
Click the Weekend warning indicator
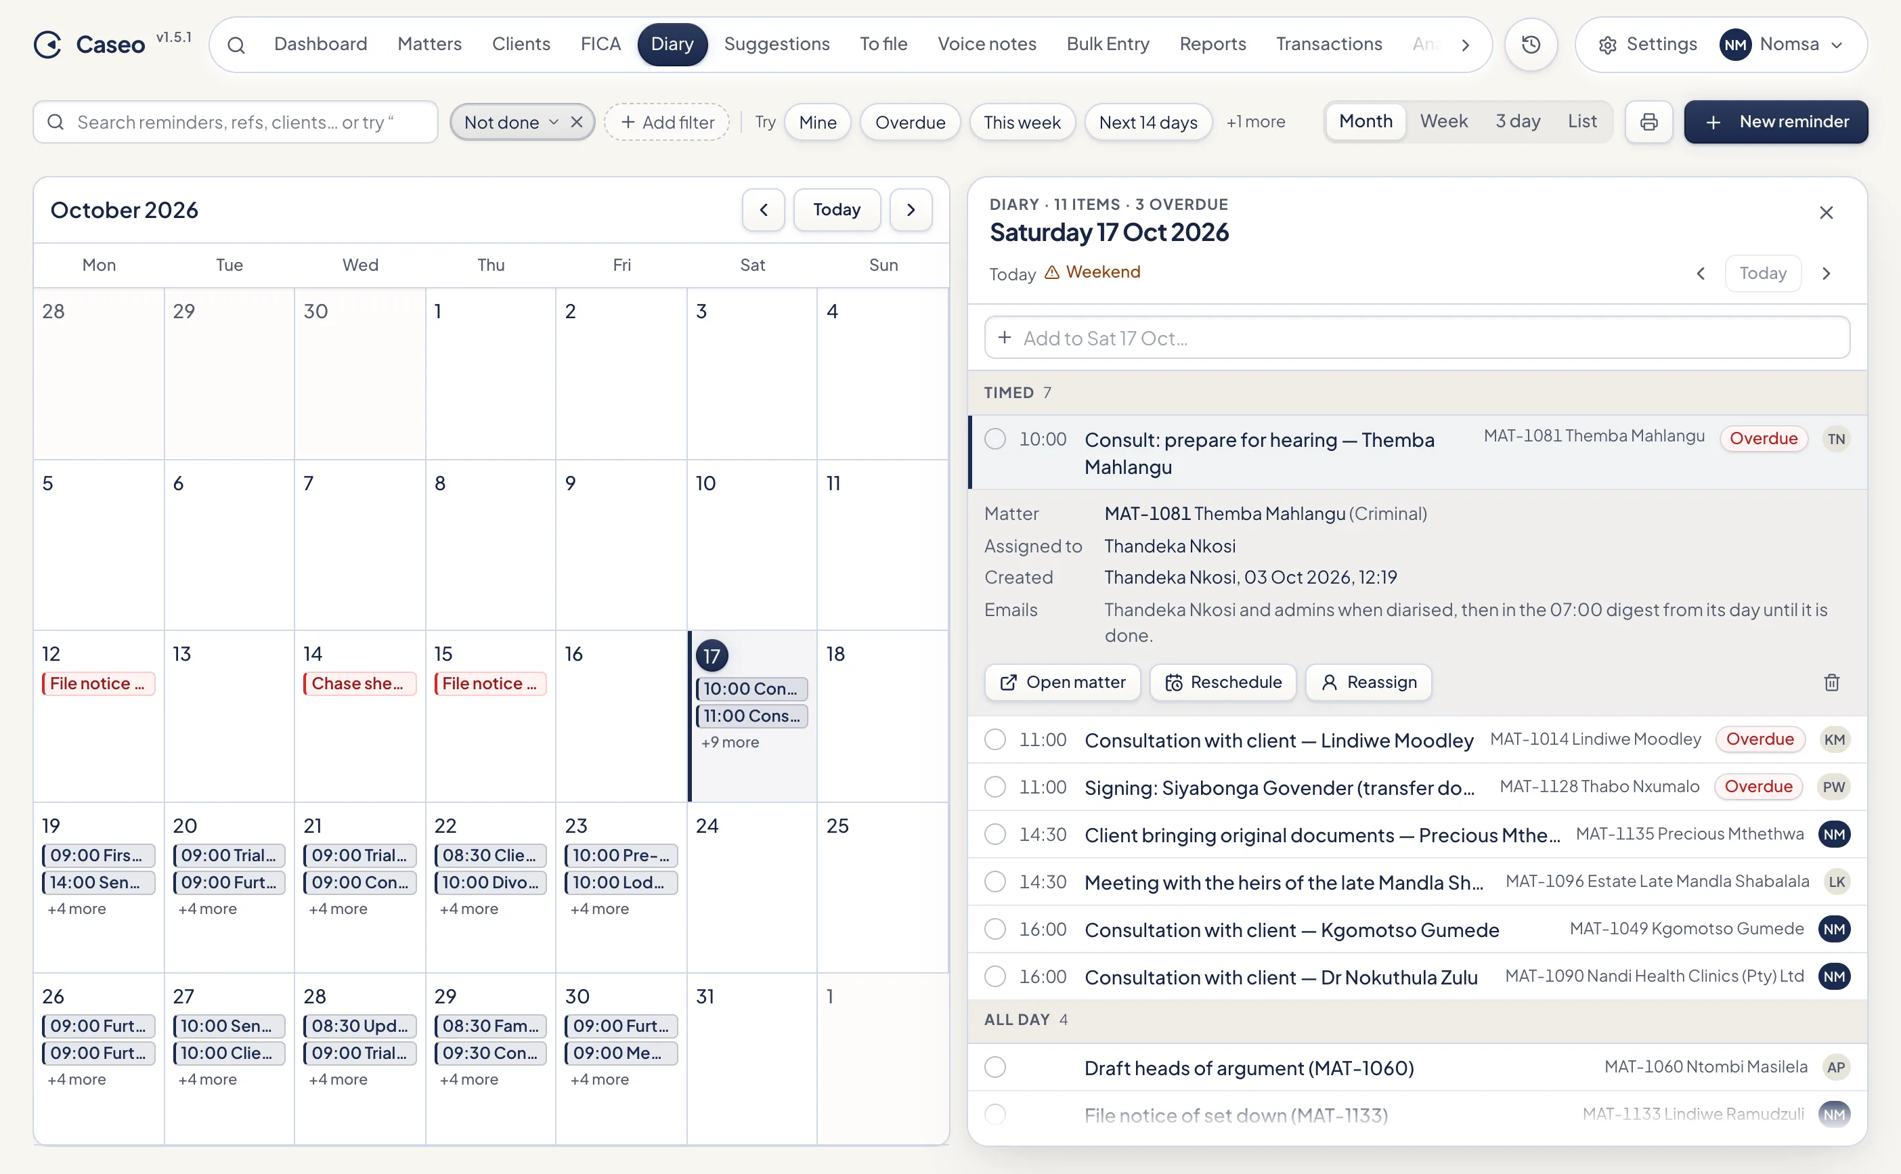[x=1093, y=271]
